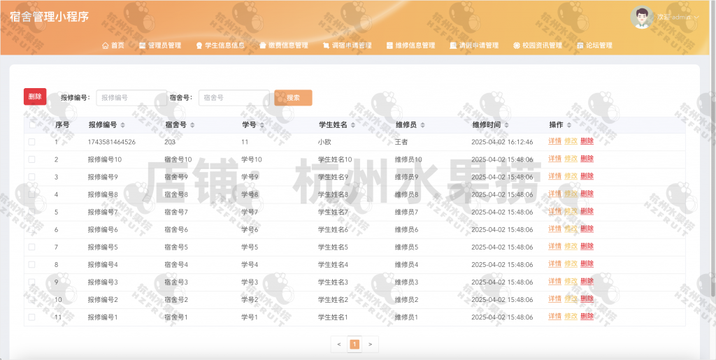Click the 维修员2 cell
Viewport: 716px width, 360px height.
[x=406, y=299]
